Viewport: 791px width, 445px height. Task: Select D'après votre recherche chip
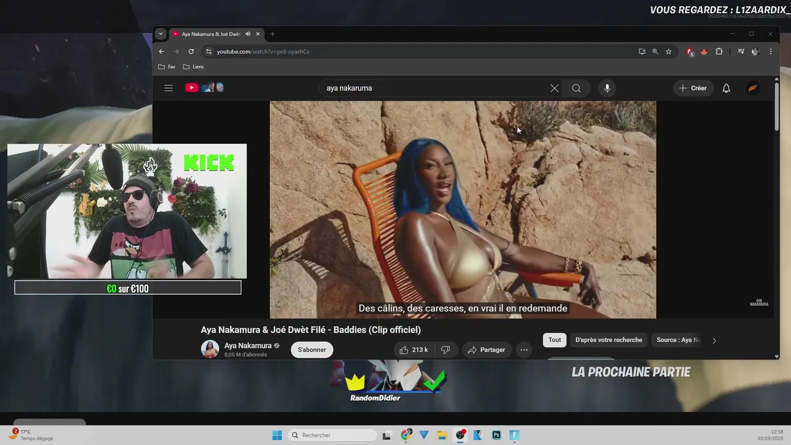(609, 340)
